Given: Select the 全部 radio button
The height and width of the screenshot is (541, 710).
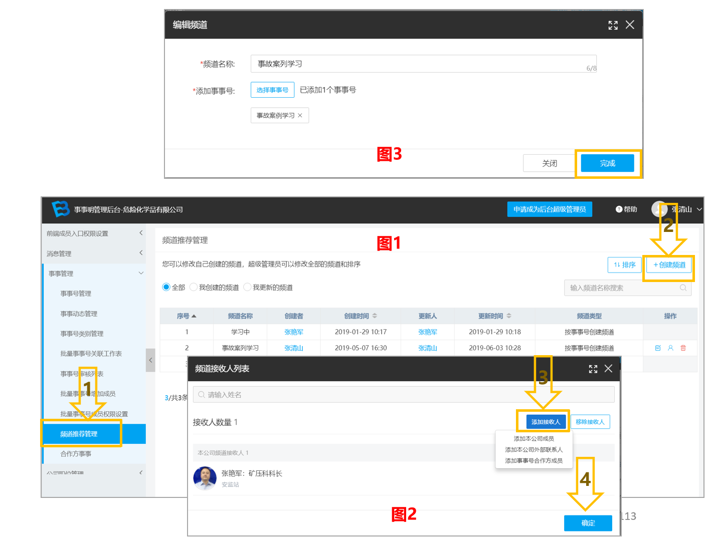Looking at the screenshot, I should [x=166, y=287].
